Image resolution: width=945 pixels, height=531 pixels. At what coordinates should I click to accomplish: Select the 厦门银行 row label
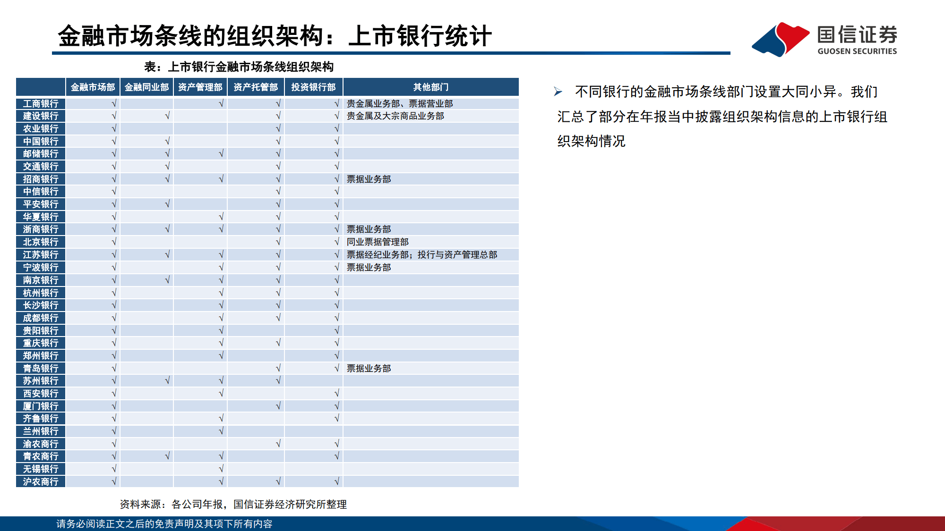[x=41, y=406]
